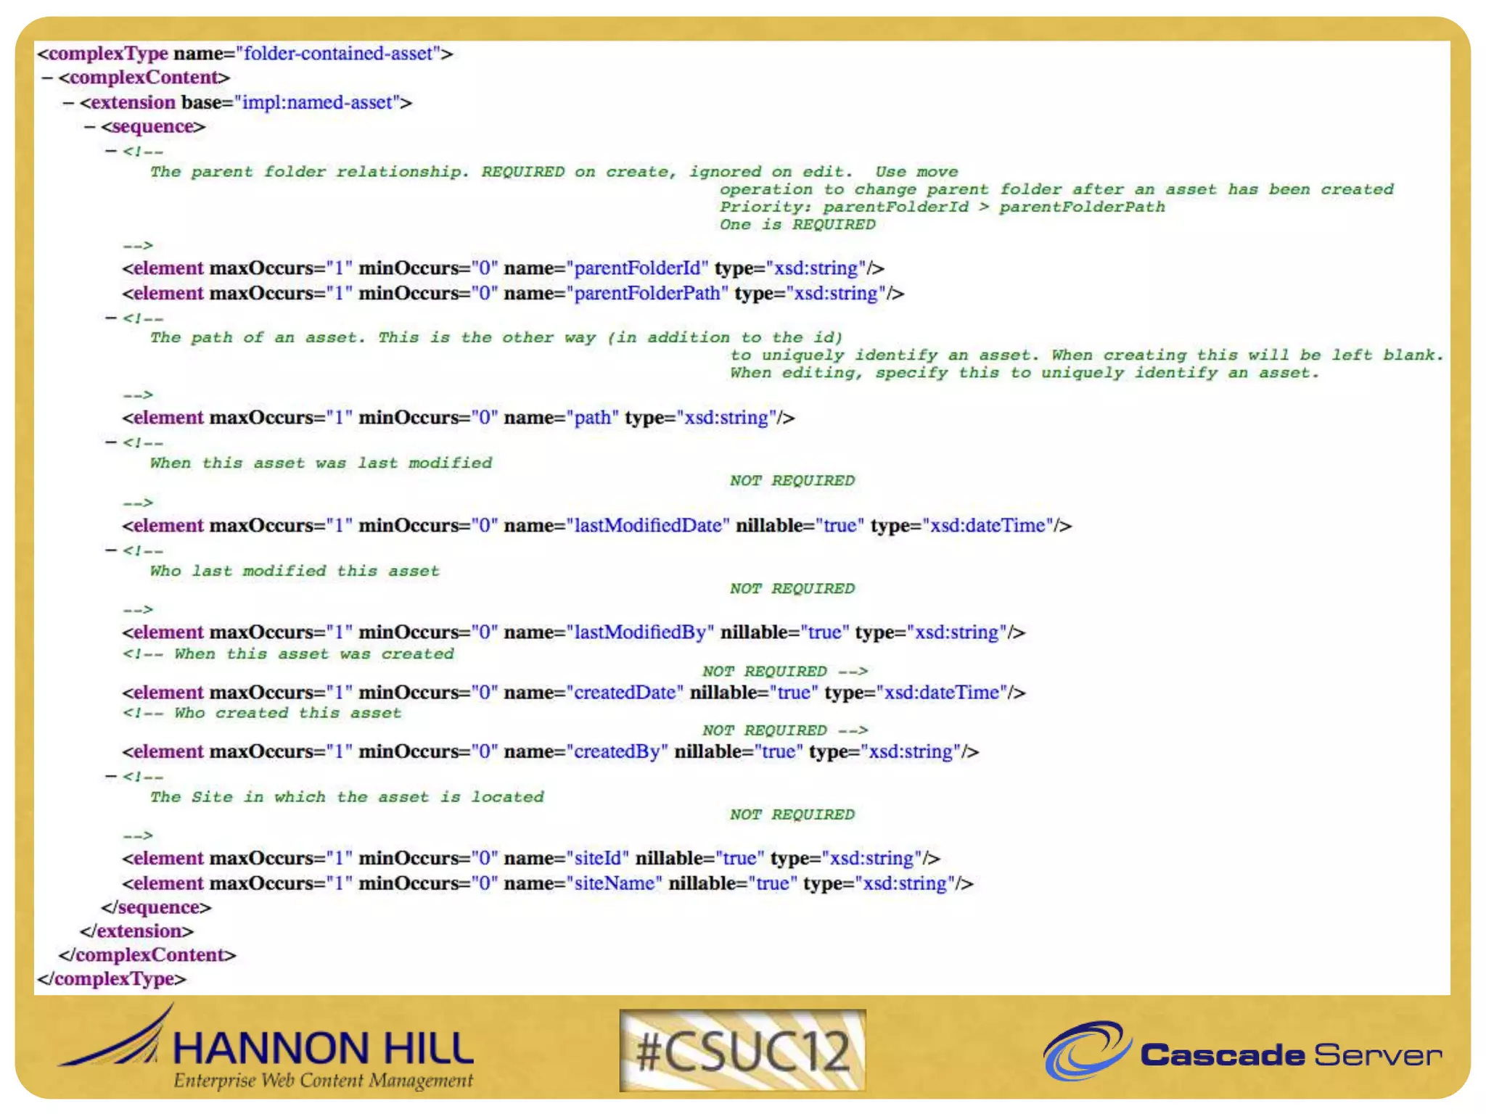The width and height of the screenshot is (1486, 1114).
Task: Click the "impl:named-asset" base value
Action: (317, 103)
